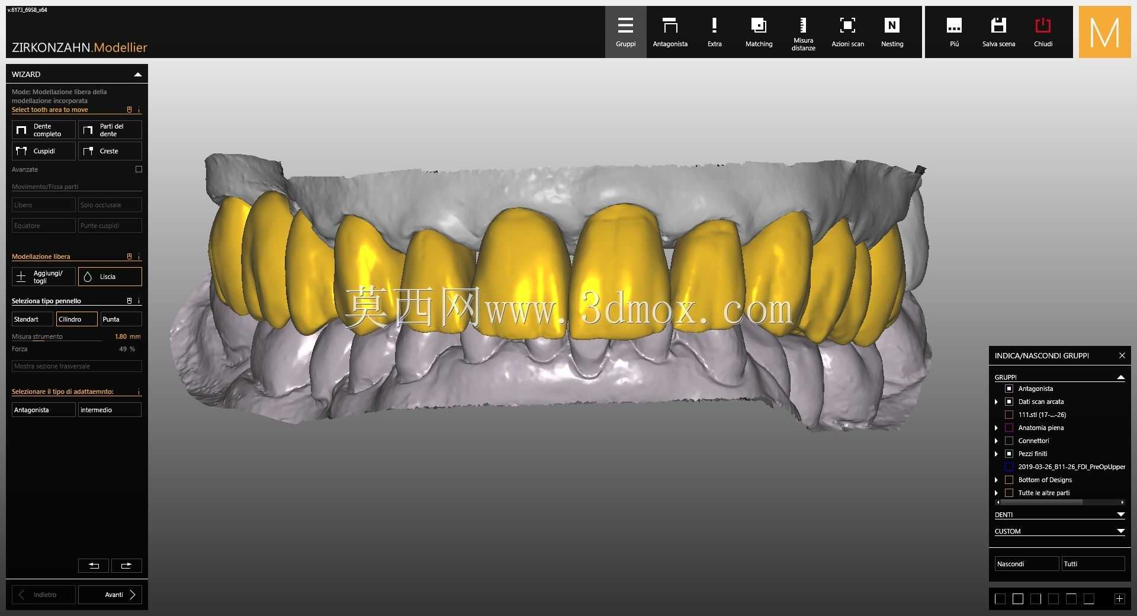Expand Pezzi finiti tree node

coord(996,454)
